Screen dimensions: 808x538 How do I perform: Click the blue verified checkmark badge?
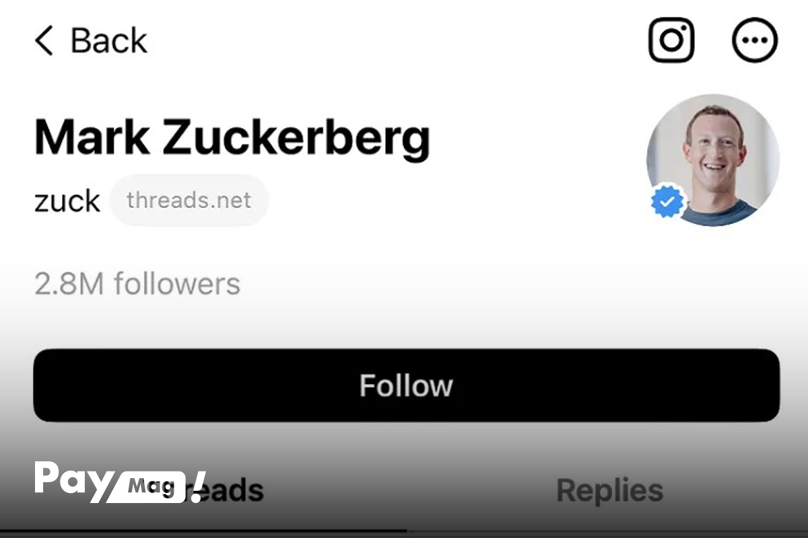click(x=668, y=201)
